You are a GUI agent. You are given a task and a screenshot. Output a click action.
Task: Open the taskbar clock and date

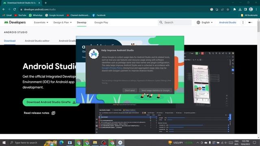click(245, 143)
